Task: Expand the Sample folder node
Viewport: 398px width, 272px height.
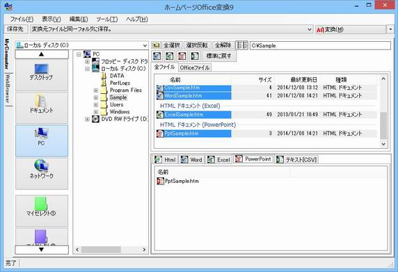Action: [96, 97]
